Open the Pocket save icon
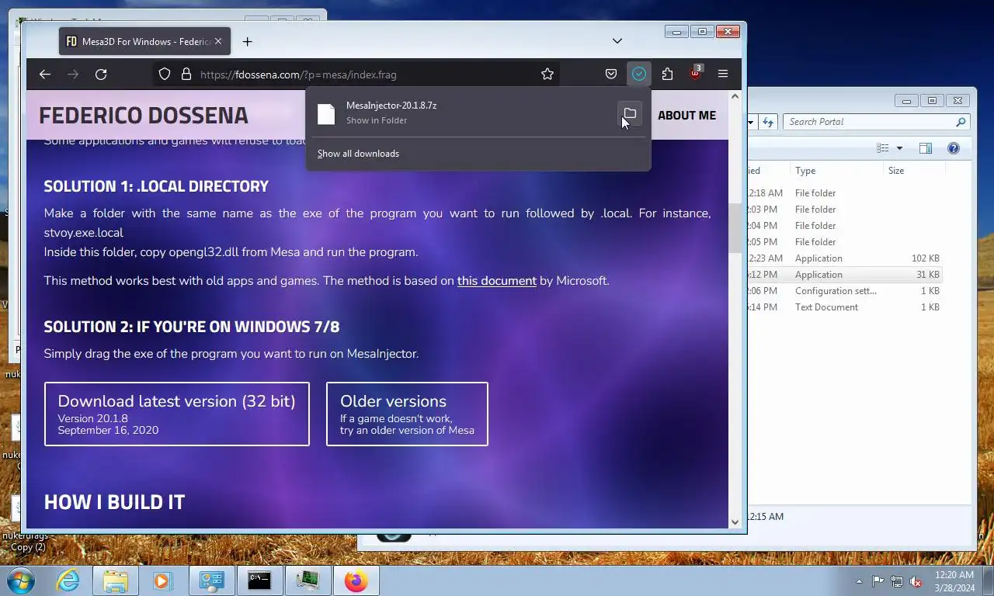 [x=611, y=74]
